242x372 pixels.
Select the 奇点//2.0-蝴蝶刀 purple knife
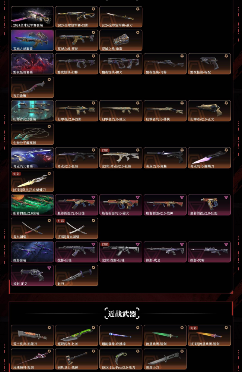(x=209, y=158)
